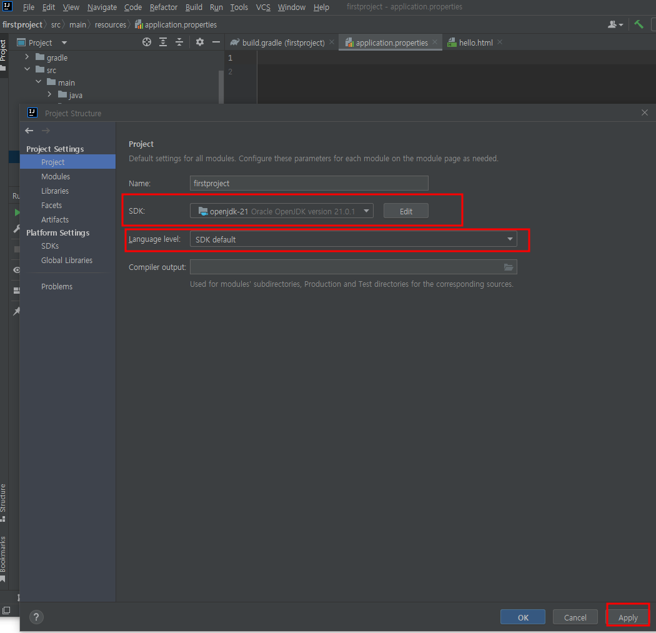
Task: Open the SDK openjdk-21 dropdown
Action: pyautogui.click(x=282, y=211)
